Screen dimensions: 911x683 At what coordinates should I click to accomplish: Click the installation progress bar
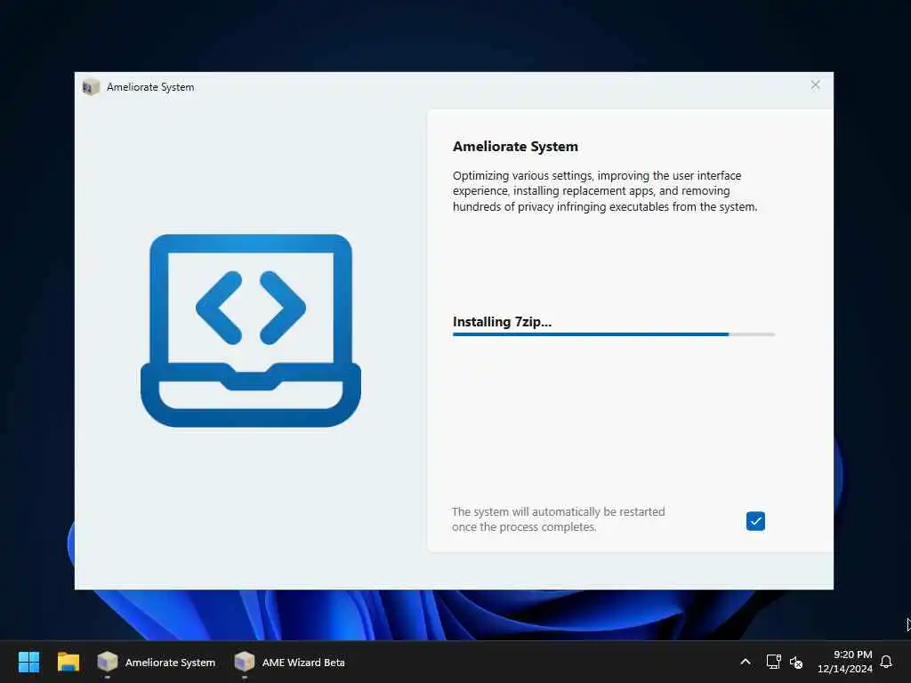[614, 334]
